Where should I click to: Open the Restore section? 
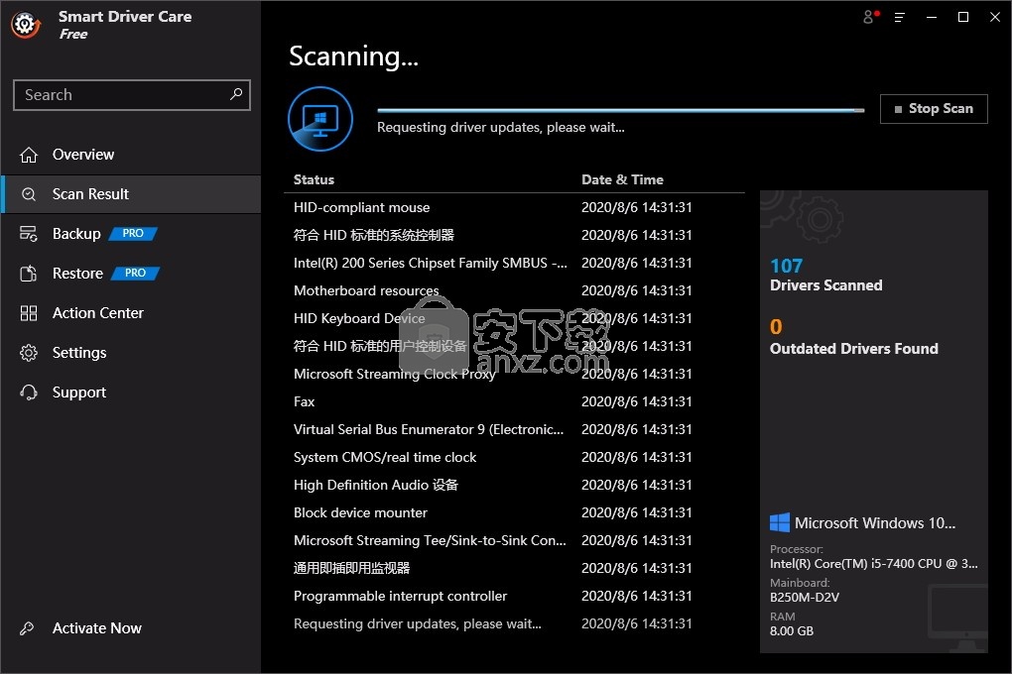(x=131, y=274)
